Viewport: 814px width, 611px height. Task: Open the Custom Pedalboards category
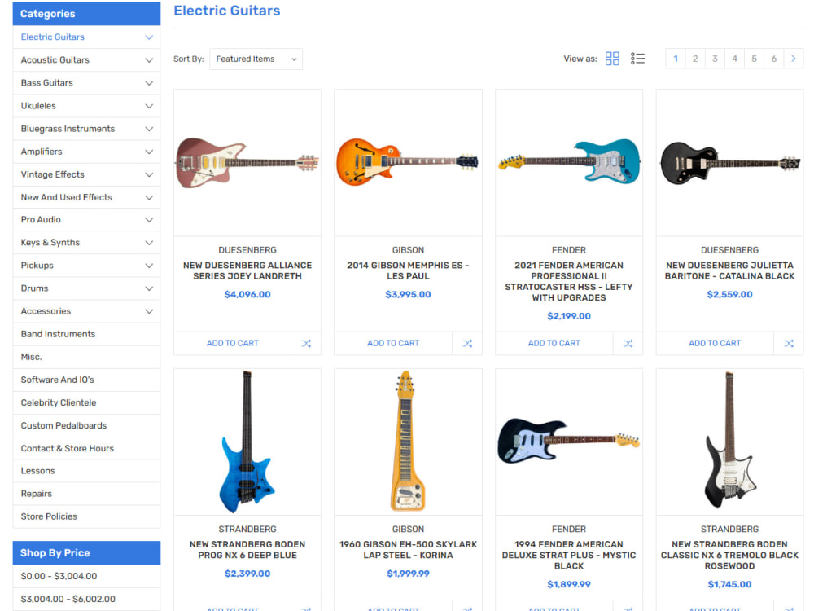(x=63, y=425)
